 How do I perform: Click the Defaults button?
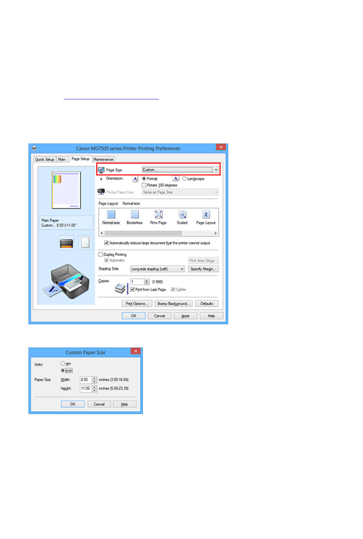coord(207,304)
